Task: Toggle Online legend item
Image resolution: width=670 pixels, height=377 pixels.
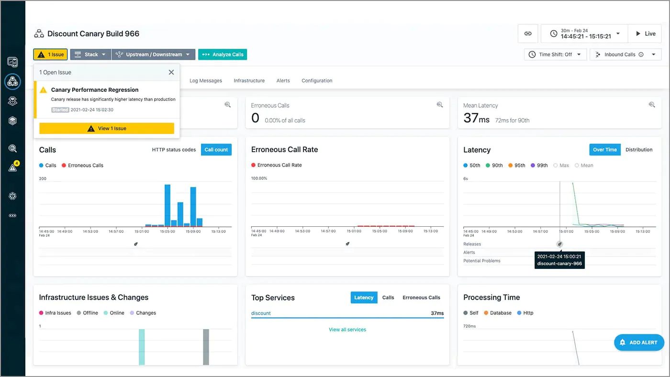Action: 114,313
